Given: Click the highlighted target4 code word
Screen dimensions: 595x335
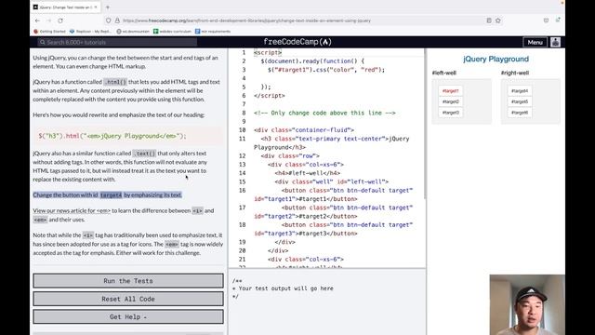Looking at the screenshot, I should pos(112,194).
